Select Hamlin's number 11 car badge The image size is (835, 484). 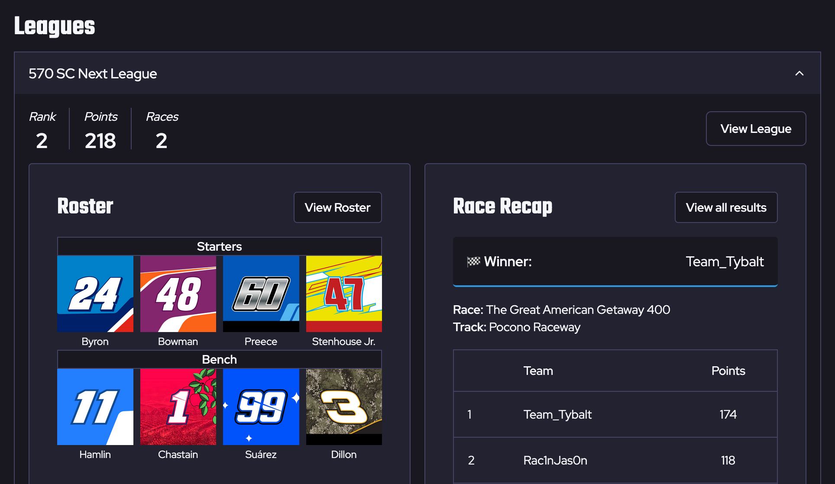coord(95,407)
